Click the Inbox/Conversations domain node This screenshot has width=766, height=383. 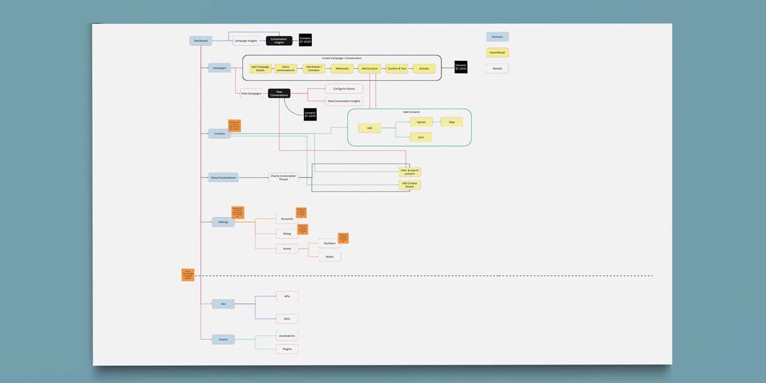coord(223,178)
